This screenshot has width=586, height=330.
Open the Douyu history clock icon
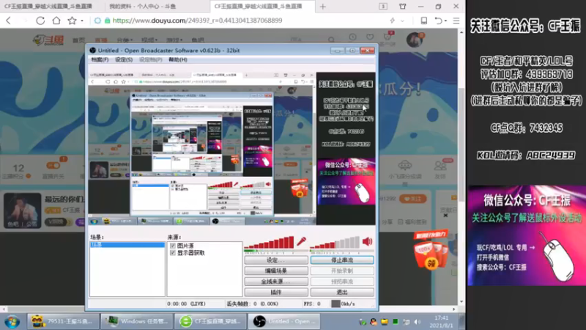[352, 37]
